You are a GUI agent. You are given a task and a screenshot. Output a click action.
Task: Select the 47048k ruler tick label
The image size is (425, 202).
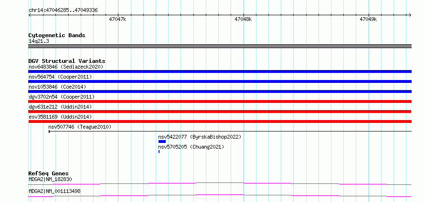click(243, 20)
